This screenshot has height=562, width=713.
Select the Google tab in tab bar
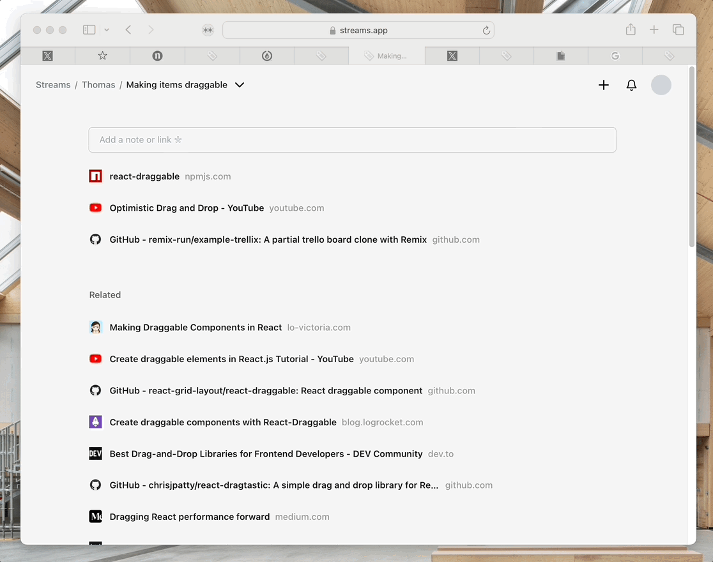coord(615,56)
